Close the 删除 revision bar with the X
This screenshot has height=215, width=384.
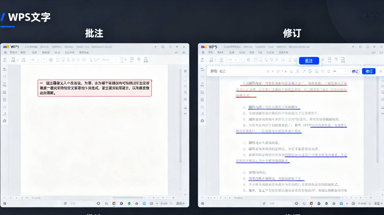(x=381, y=71)
